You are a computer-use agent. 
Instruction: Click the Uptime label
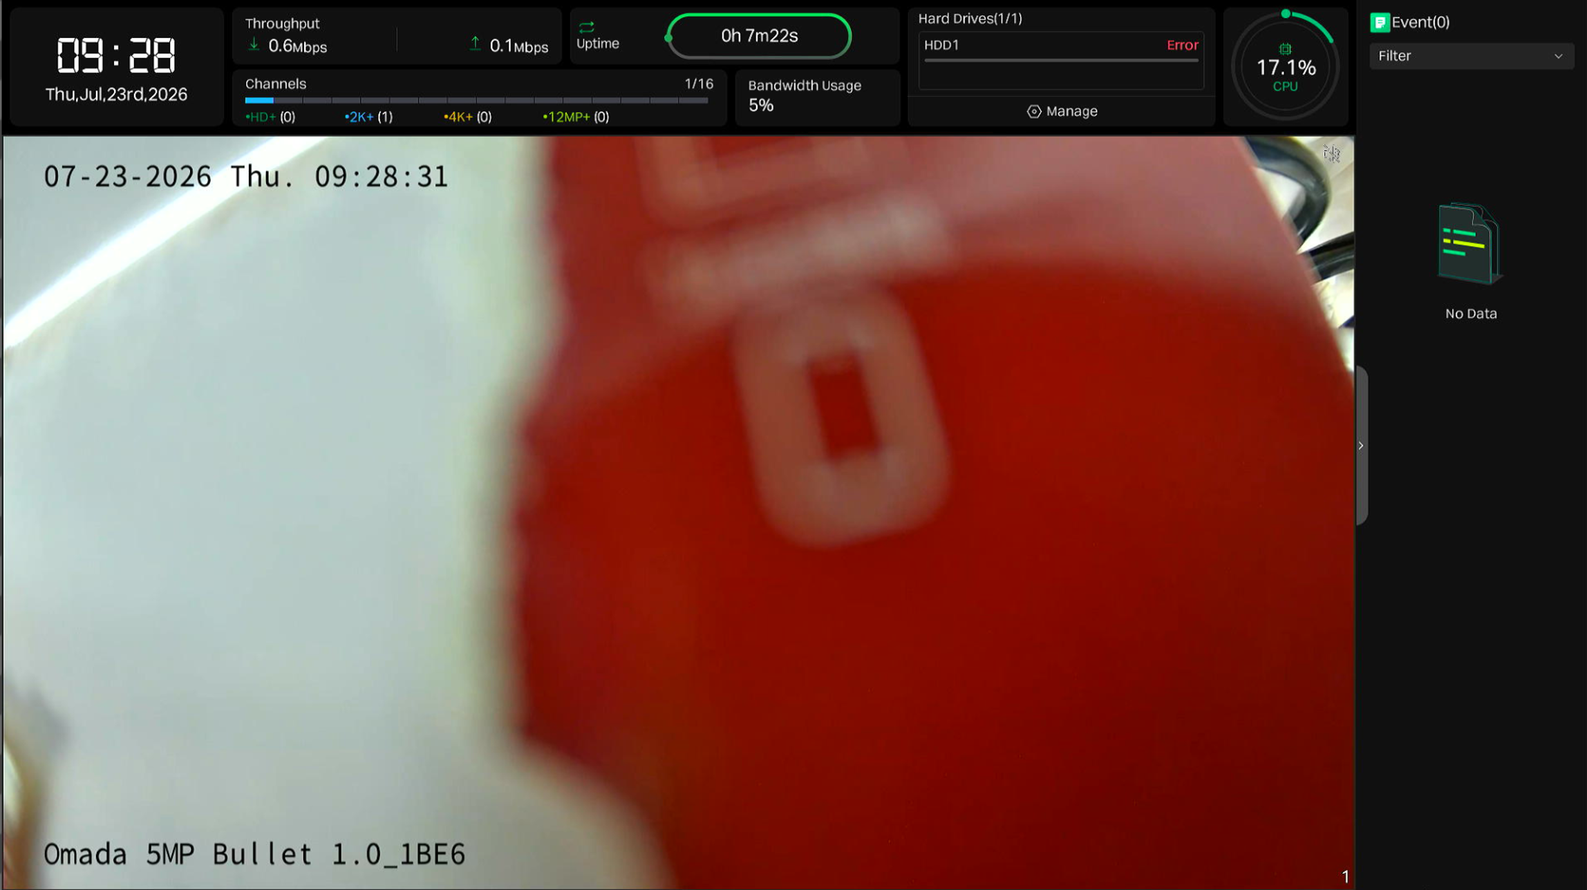coord(598,44)
